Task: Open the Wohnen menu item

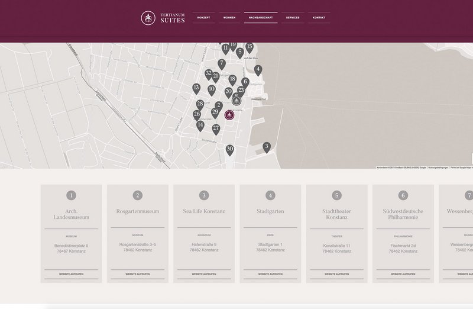Action: (x=229, y=18)
